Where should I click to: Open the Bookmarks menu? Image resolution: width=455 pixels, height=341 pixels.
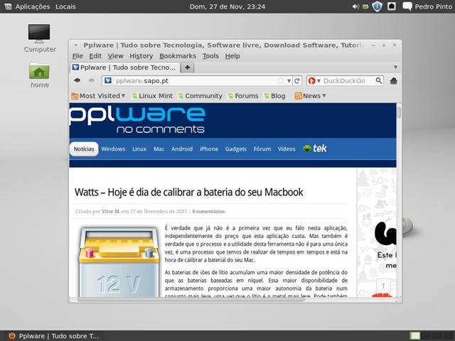[x=178, y=56]
